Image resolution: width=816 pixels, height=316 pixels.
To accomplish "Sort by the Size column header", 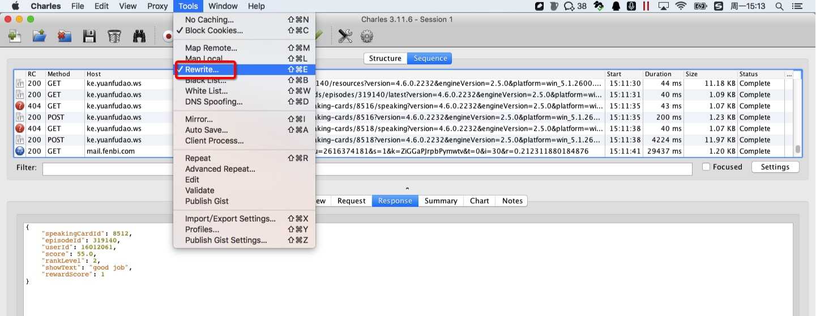I will [710, 74].
